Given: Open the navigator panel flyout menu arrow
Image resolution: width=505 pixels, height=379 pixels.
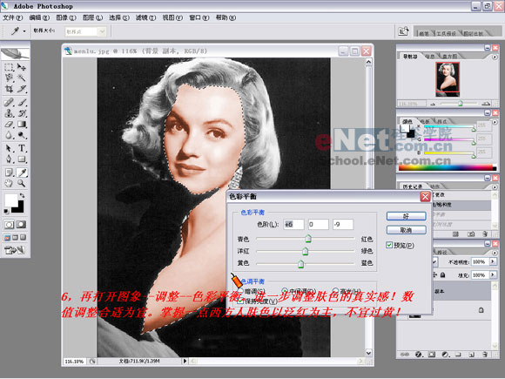Looking at the screenshot, I should [495, 57].
